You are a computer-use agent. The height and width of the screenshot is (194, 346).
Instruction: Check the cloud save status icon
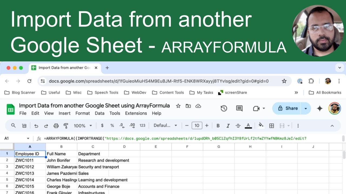[x=198, y=106]
